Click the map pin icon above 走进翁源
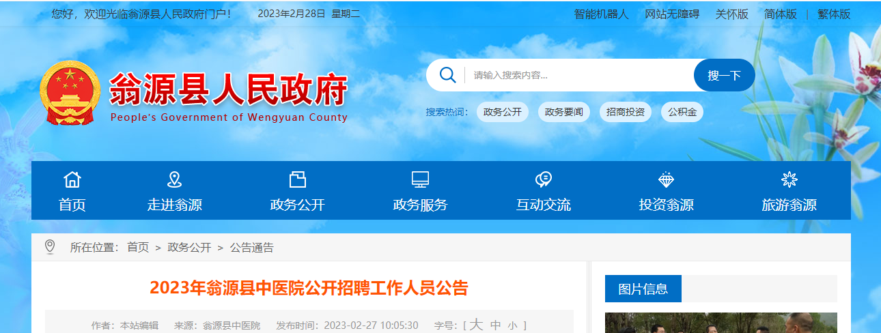Screen dimensions: 881x333 (x=175, y=179)
